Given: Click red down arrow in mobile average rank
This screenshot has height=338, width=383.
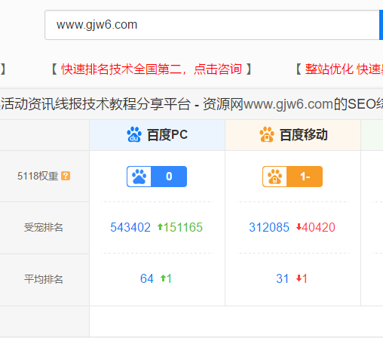Looking at the screenshot, I should tap(299, 278).
